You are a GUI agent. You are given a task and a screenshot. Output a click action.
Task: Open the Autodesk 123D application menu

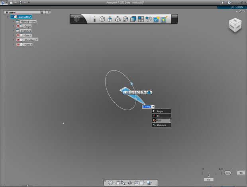click(3, 2)
